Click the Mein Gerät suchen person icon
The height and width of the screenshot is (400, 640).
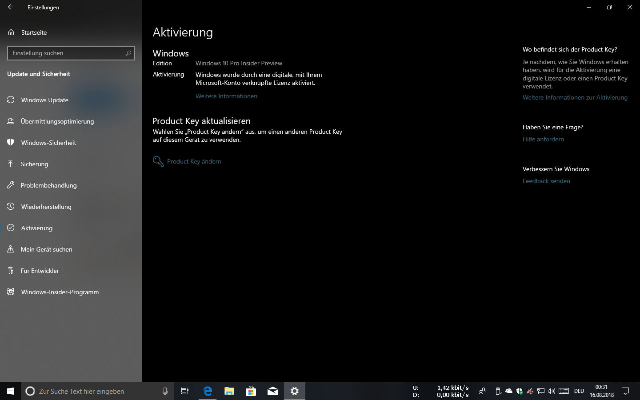point(11,249)
